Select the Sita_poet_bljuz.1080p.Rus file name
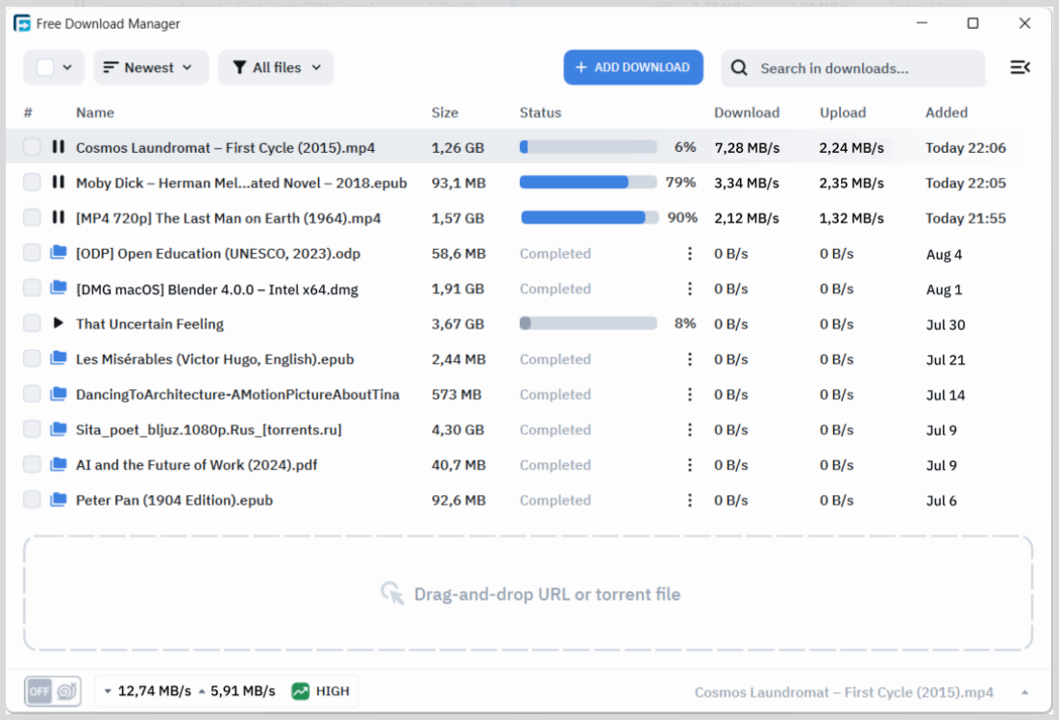Image resolution: width=1059 pixels, height=720 pixels. click(209, 430)
